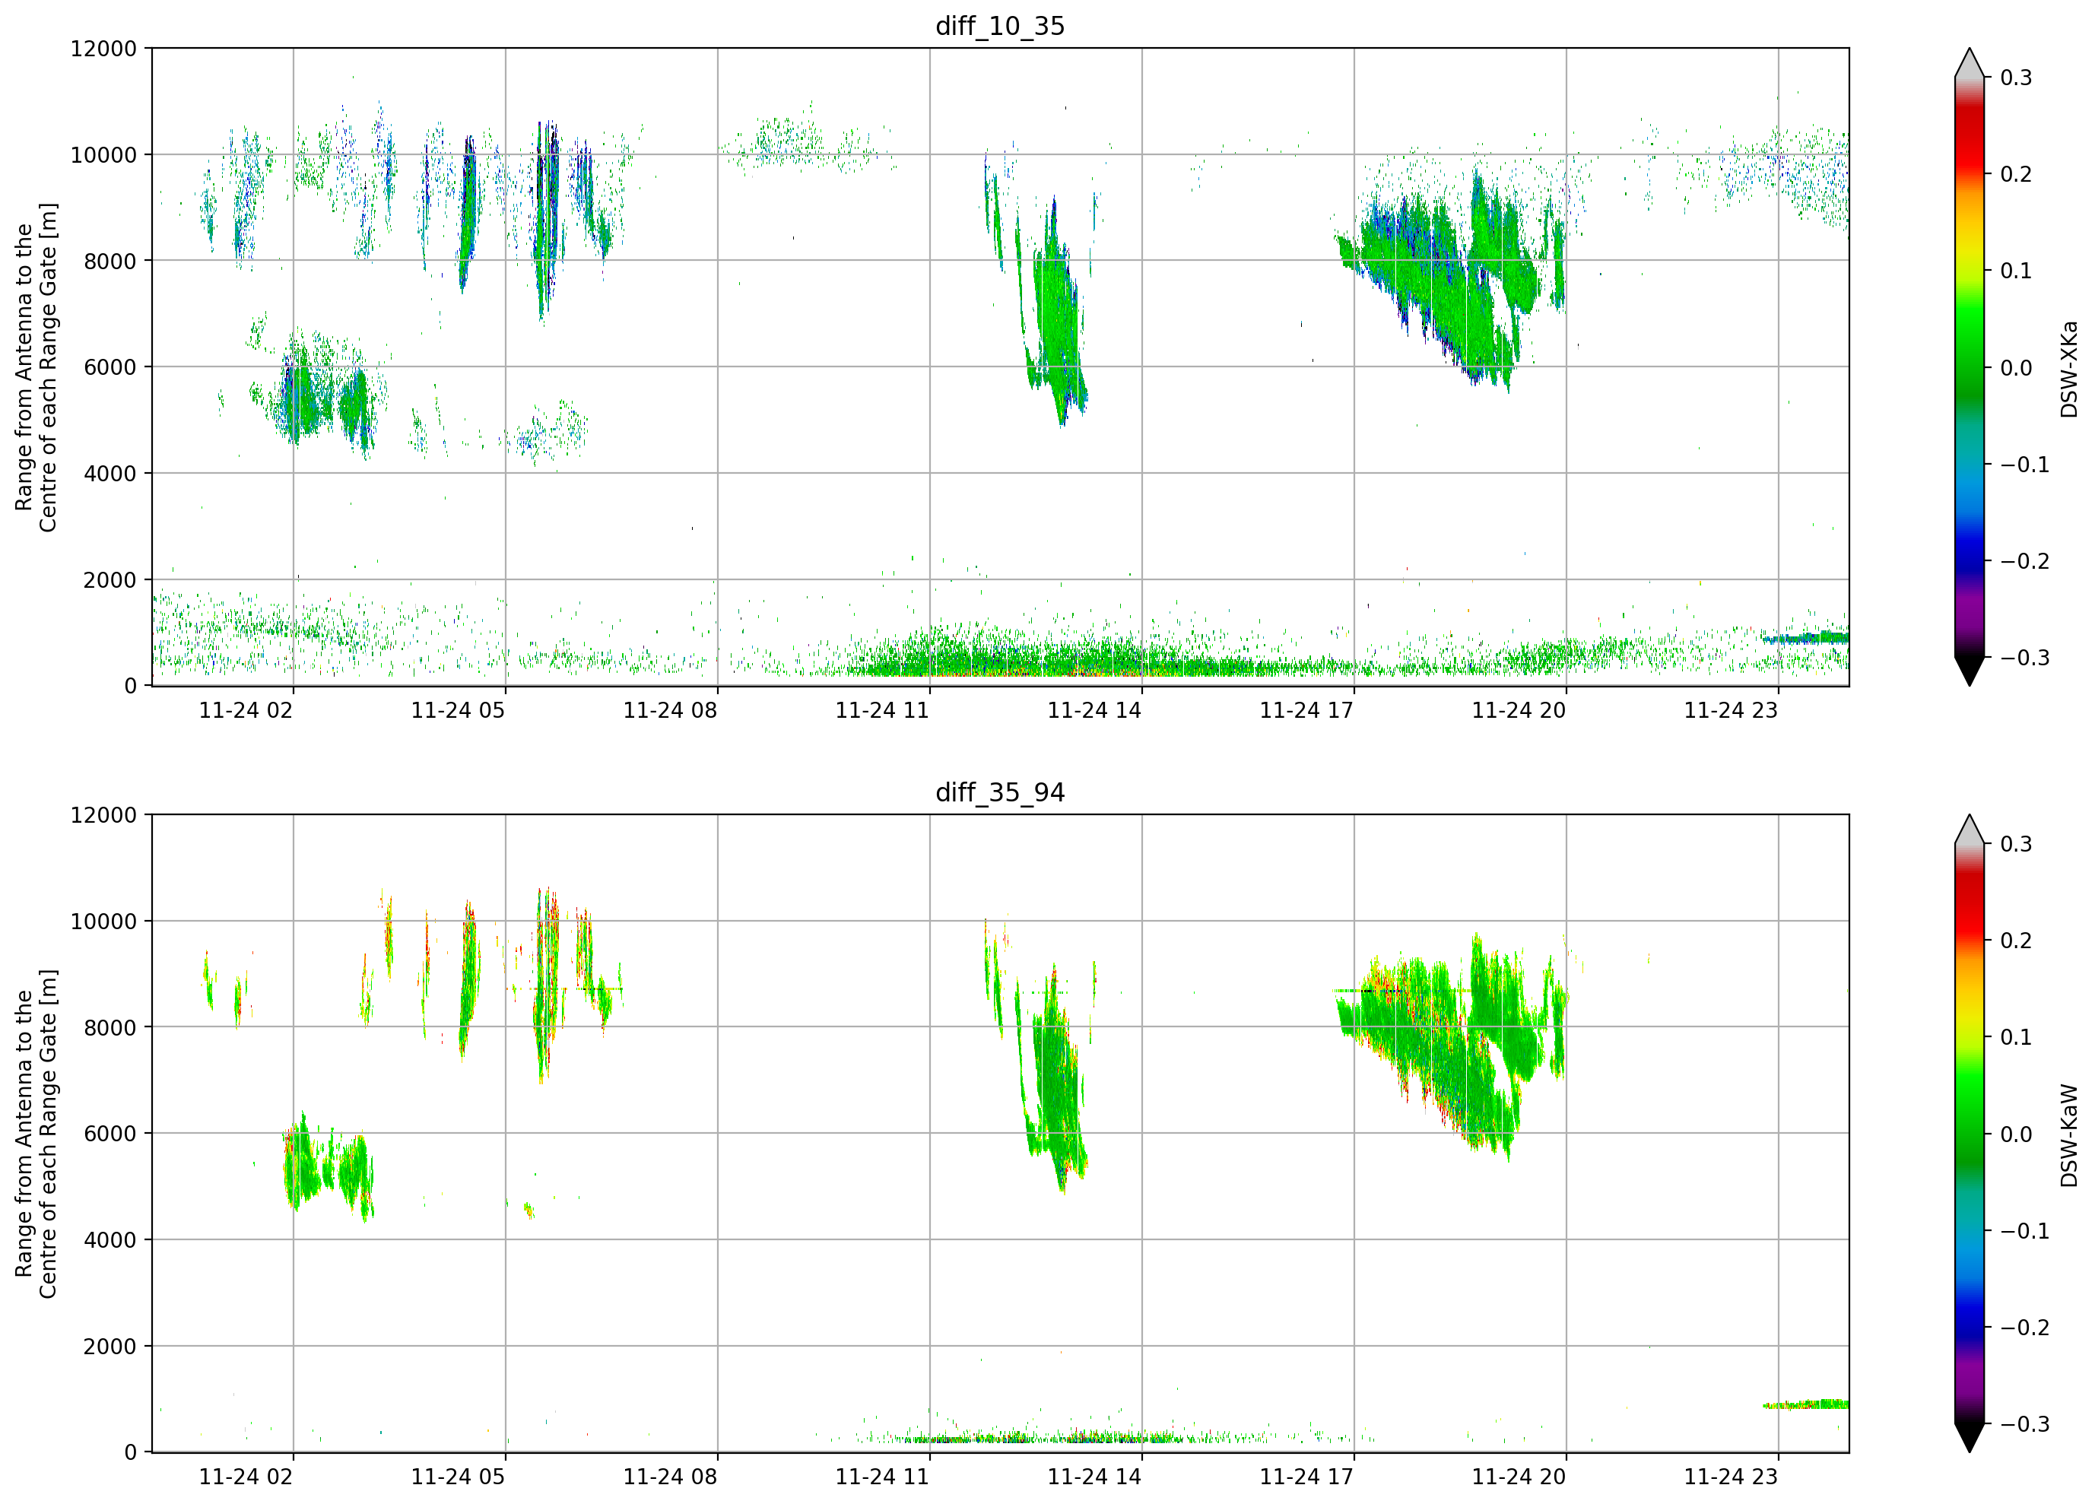This screenshot has height=1504, width=2095.
Task: Click the 10000 y-tick in diff_10_35
Action: 103,155
